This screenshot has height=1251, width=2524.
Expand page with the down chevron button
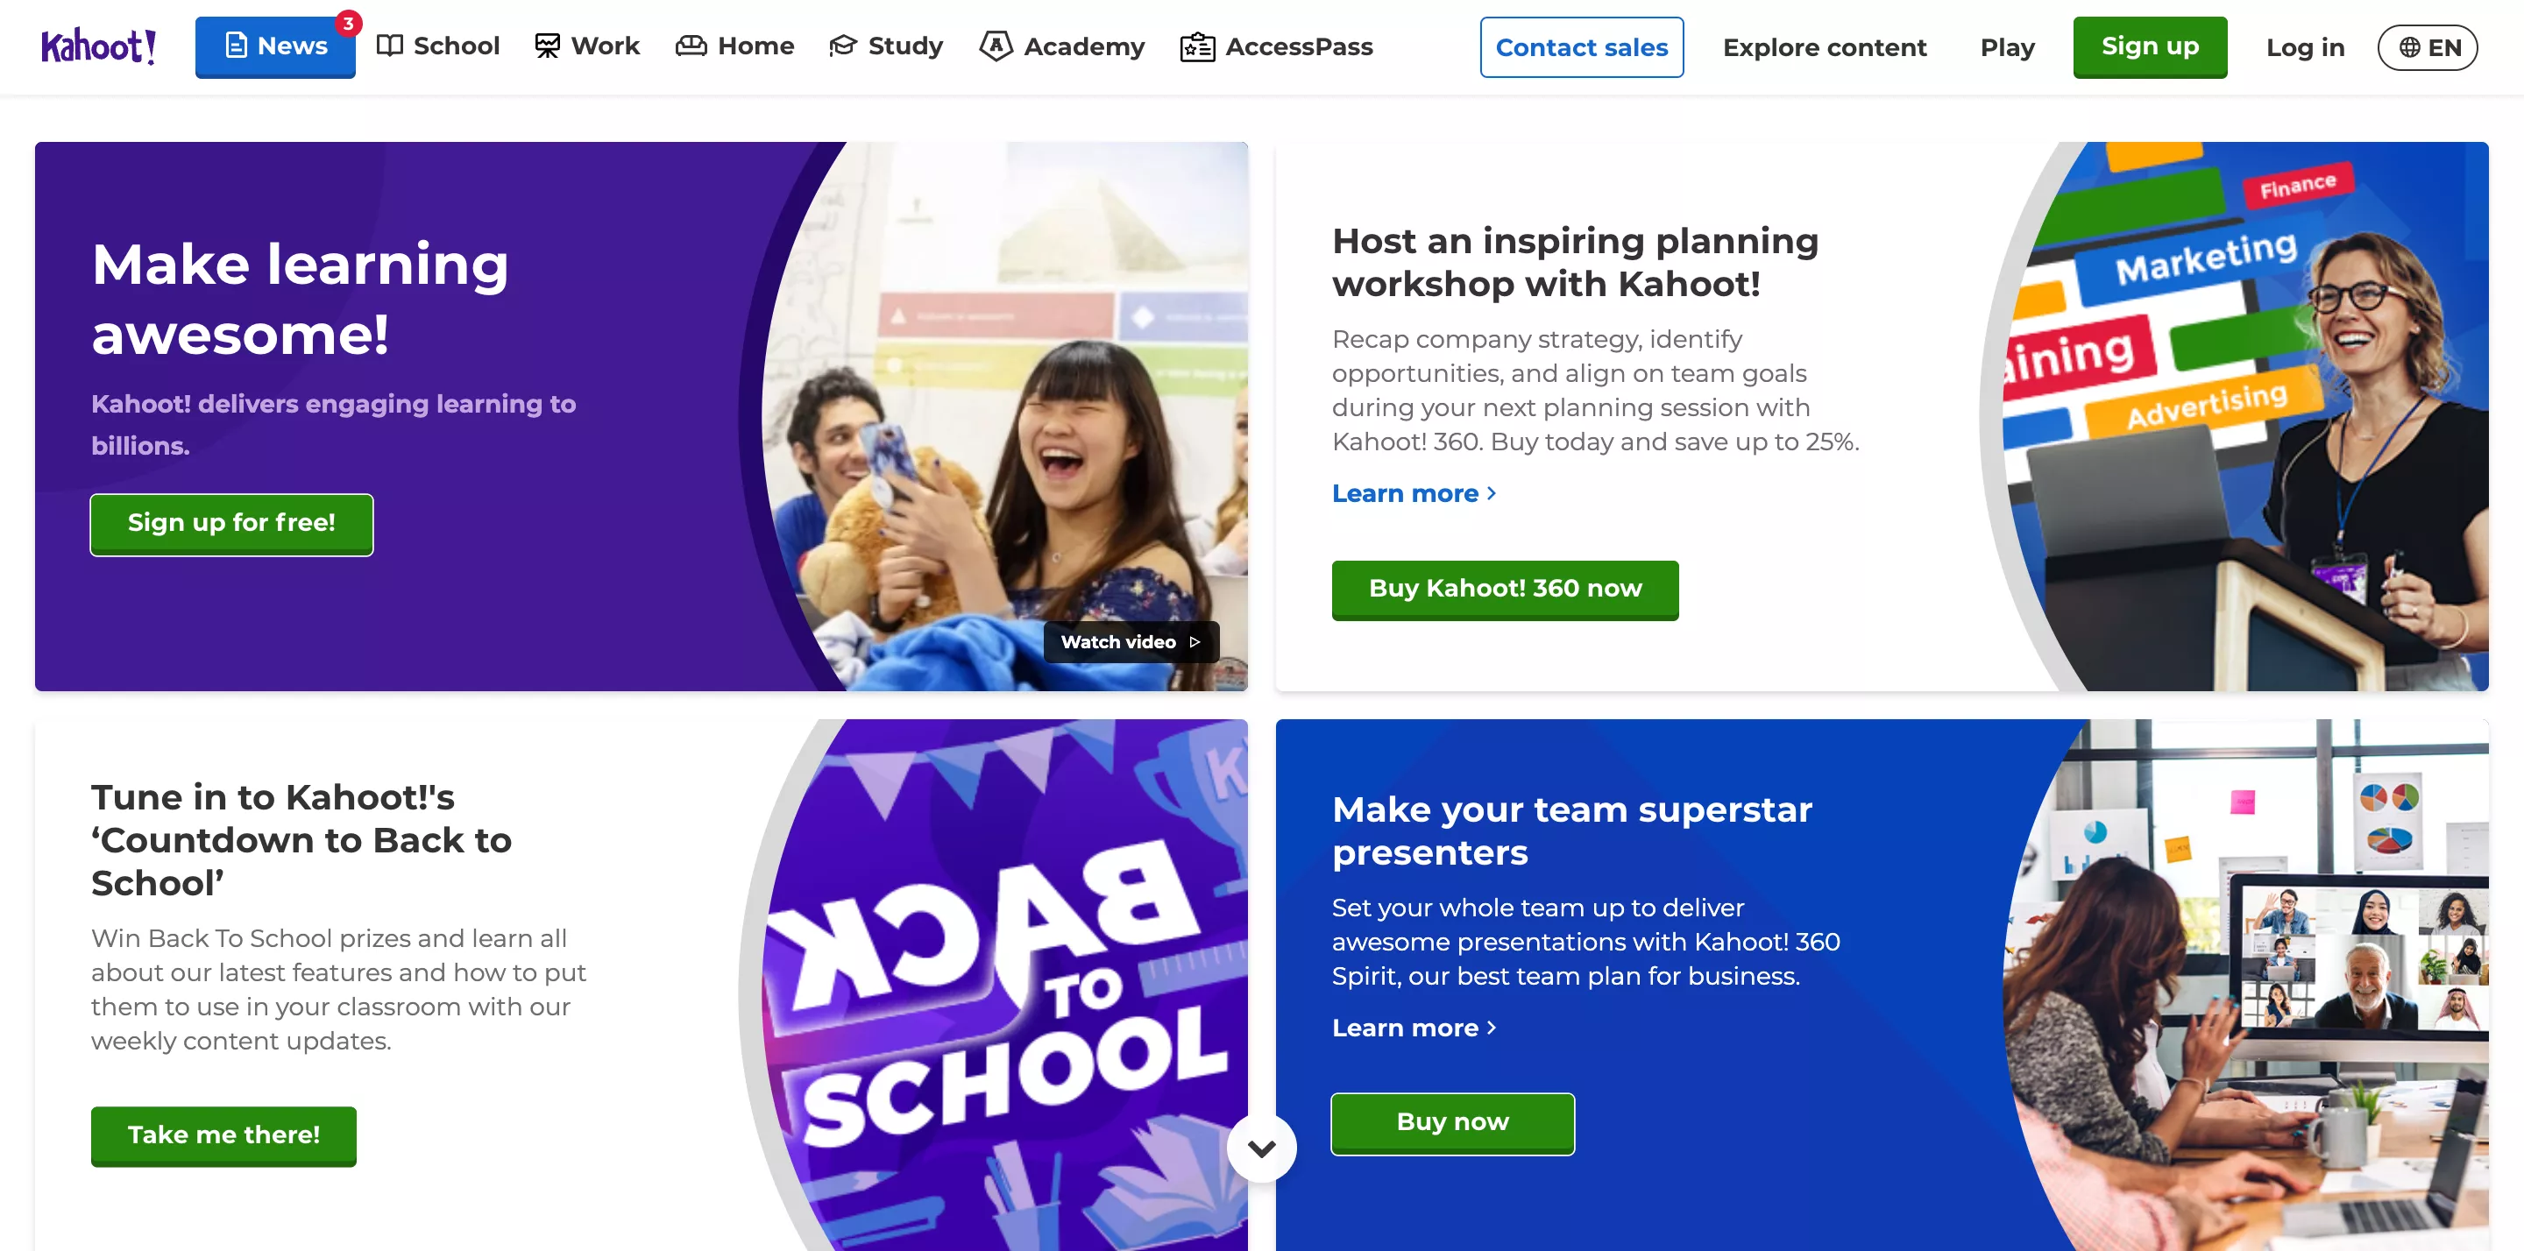tap(1261, 1147)
